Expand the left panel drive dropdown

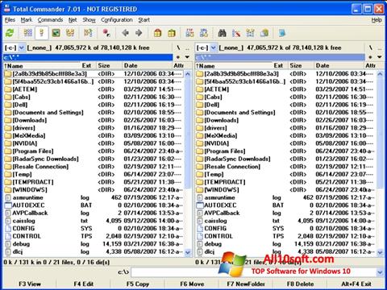point(22,48)
